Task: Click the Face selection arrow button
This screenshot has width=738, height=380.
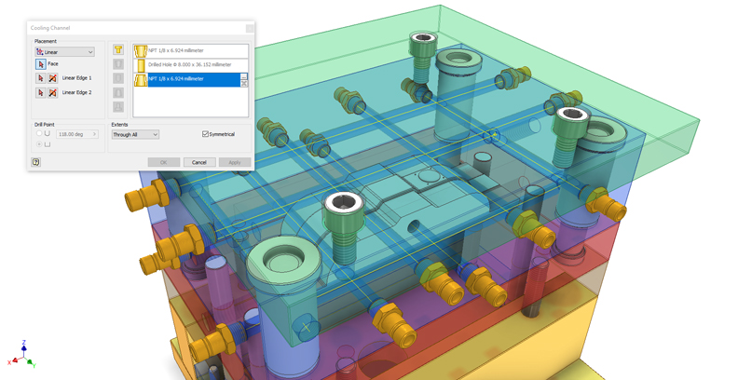Action: click(41, 64)
